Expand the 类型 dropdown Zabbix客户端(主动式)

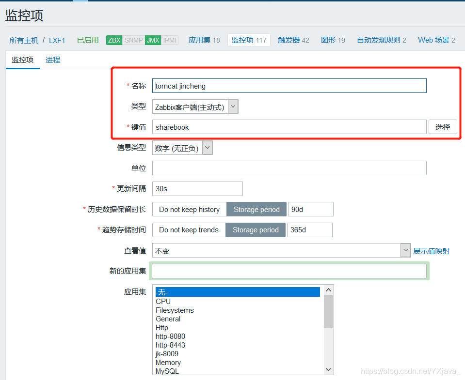pyautogui.click(x=195, y=106)
